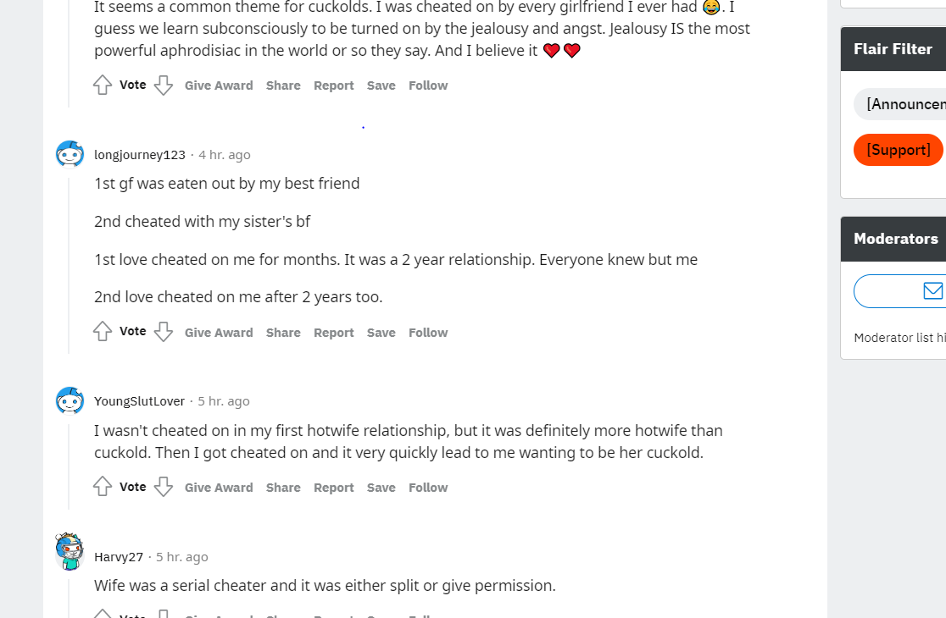Select the [Support] flair filter
This screenshot has width=946, height=618.
pyautogui.click(x=899, y=149)
